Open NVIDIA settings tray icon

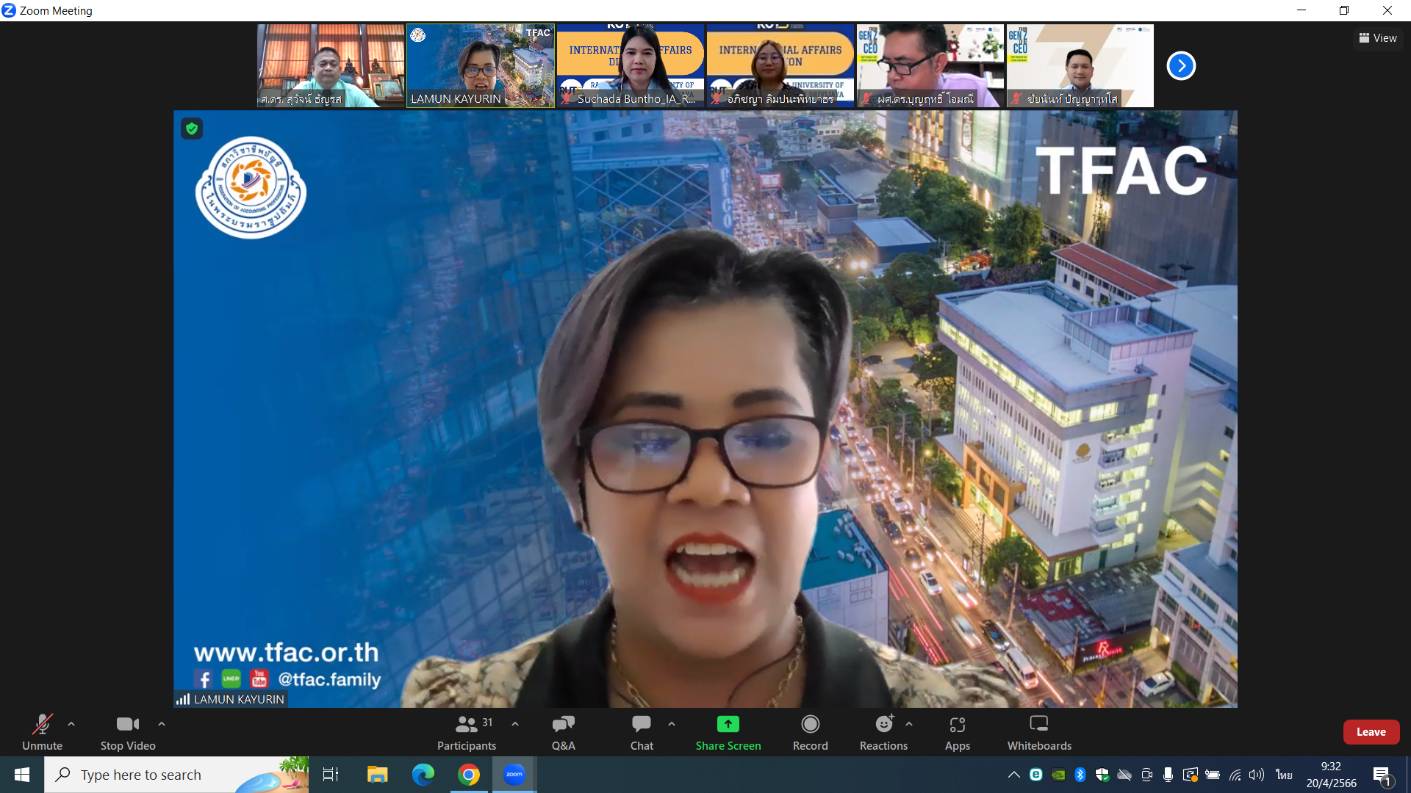point(1058,775)
